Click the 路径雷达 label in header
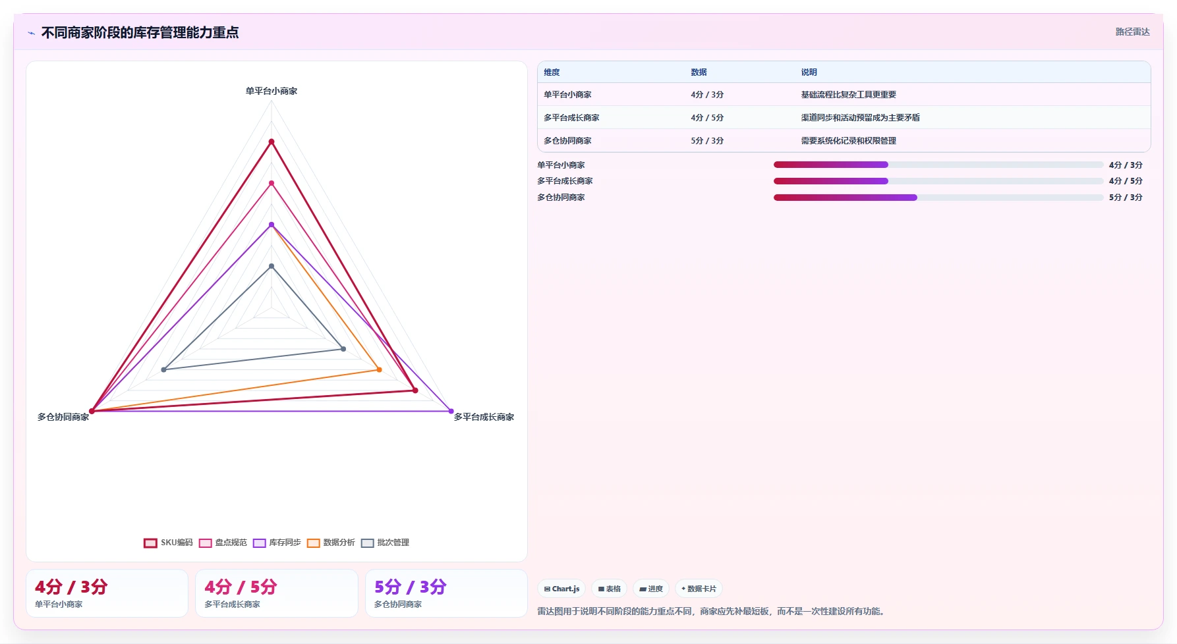1177x644 pixels. (x=1132, y=32)
